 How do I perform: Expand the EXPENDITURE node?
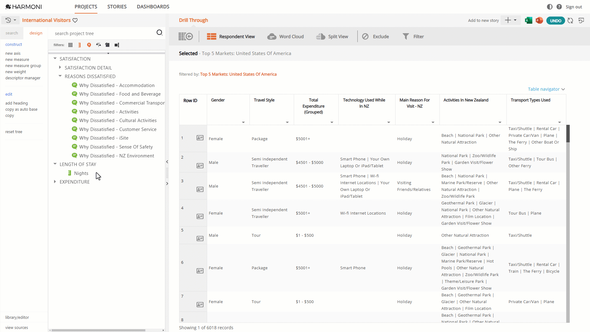tap(55, 182)
